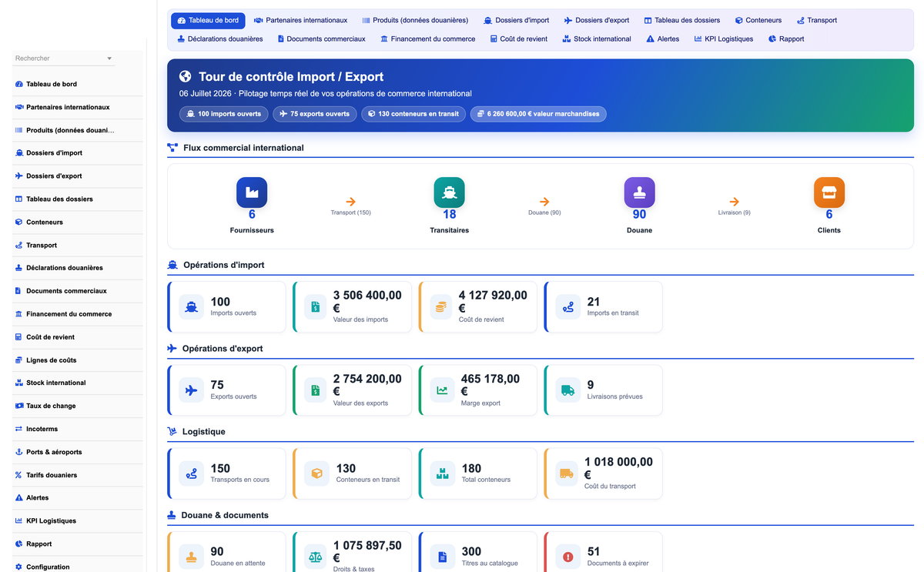Click the Douane stamp icon

click(x=639, y=192)
